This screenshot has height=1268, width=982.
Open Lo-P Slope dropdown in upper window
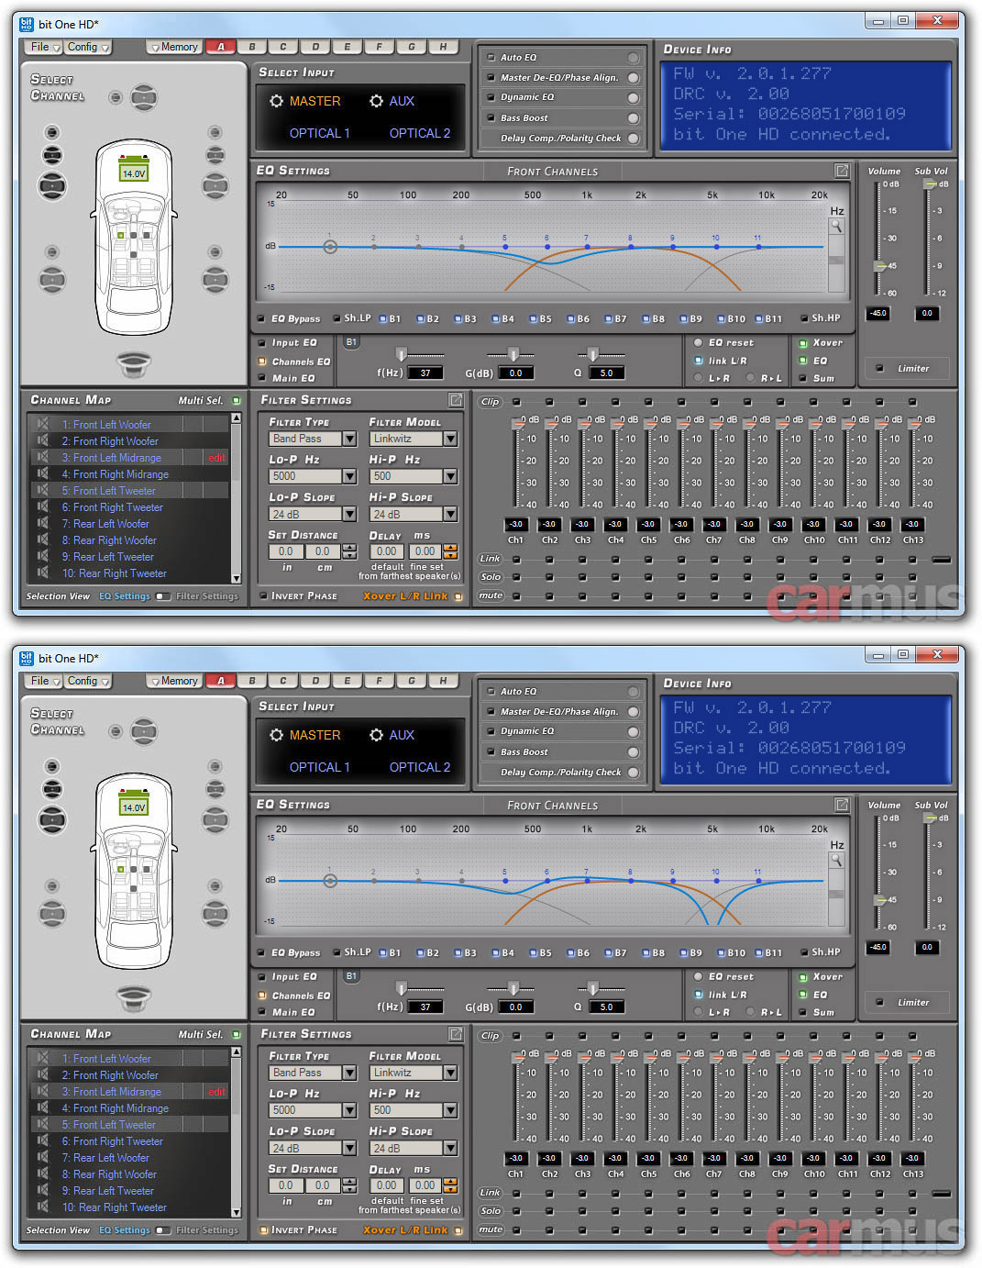348,514
